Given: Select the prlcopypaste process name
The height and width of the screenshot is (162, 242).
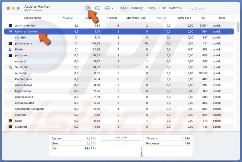Looking at the screenshot, I should pos(24,43).
